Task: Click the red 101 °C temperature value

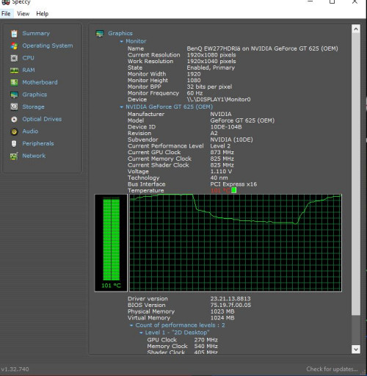Action: click(x=220, y=190)
